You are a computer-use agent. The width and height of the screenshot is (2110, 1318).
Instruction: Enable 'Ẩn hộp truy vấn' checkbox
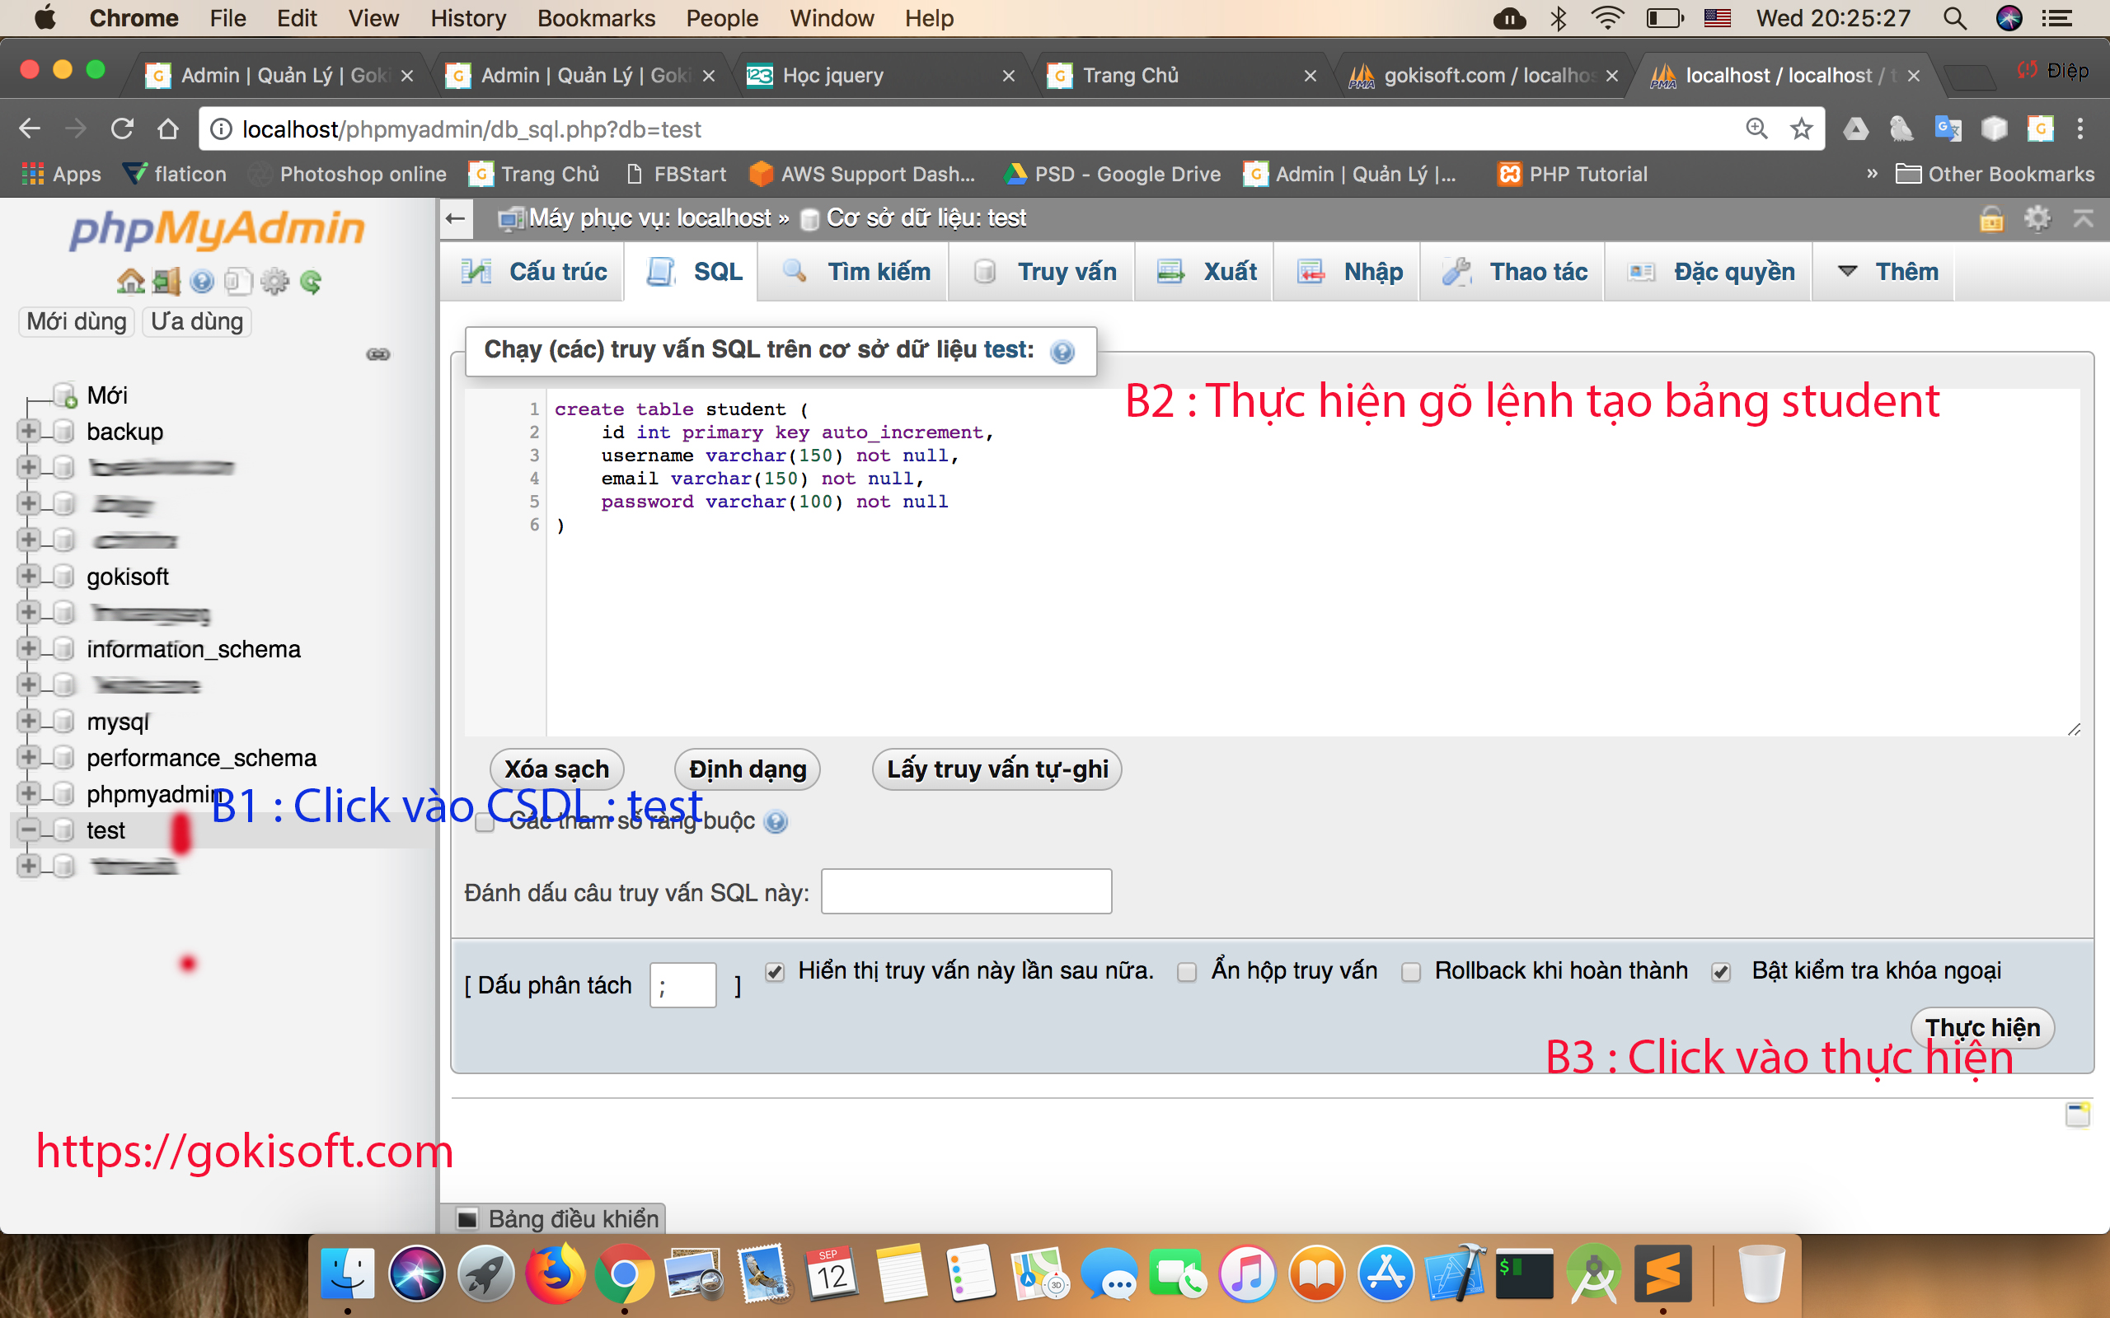click(1187, 972)
